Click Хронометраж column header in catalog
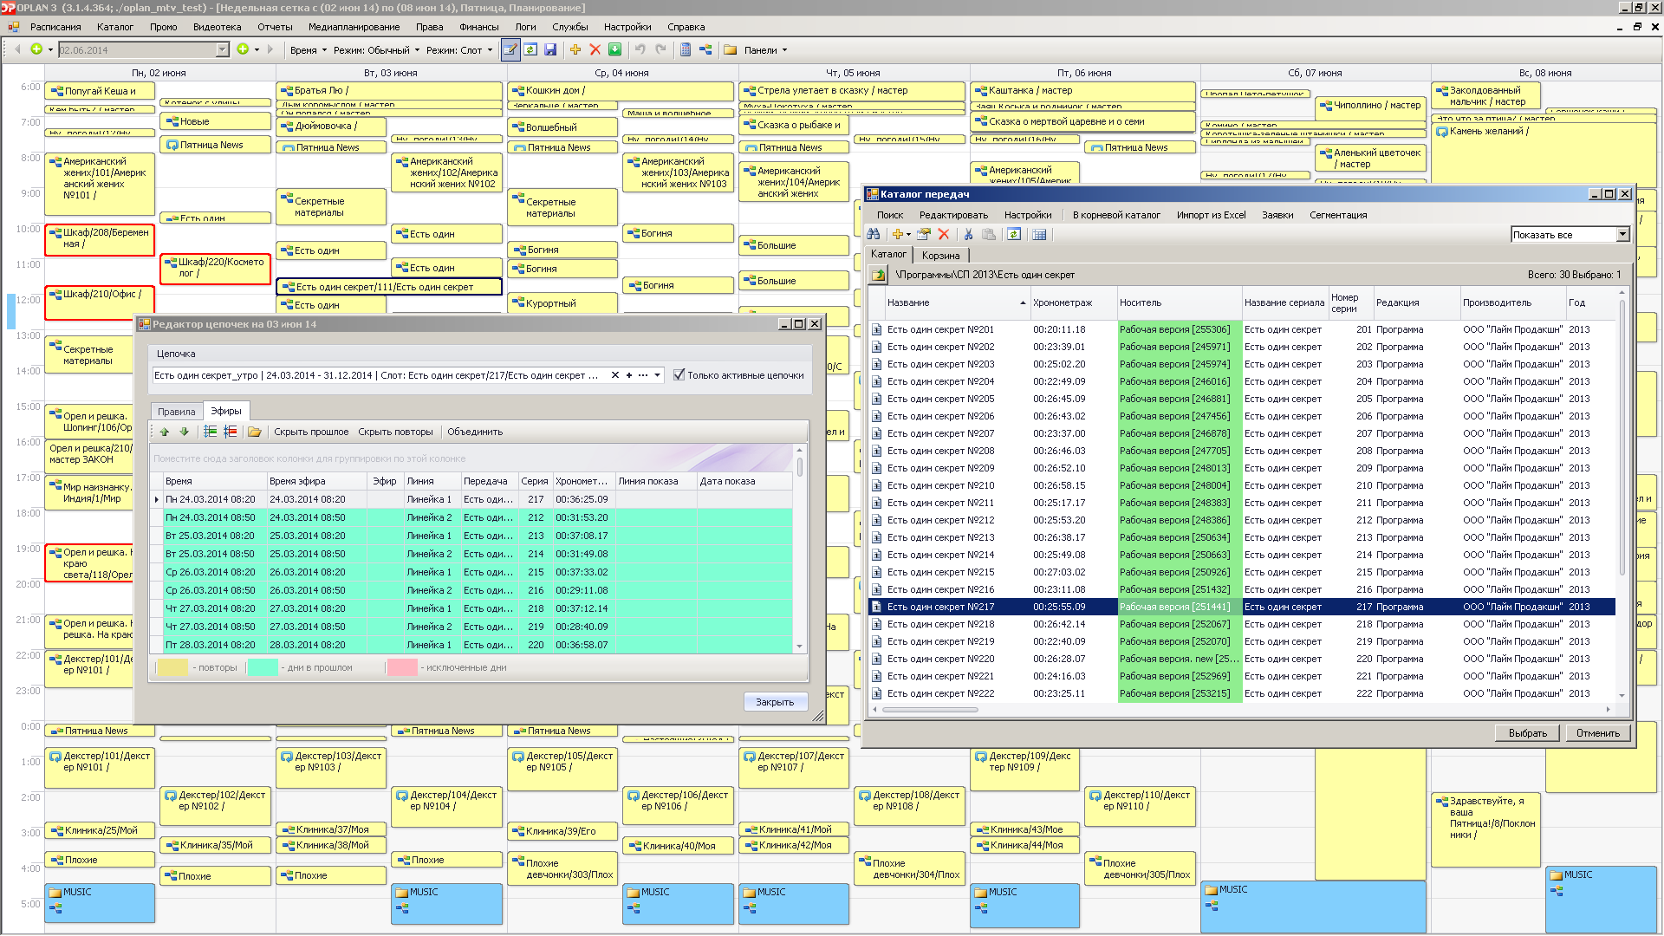 click(x=1072, y=302)
